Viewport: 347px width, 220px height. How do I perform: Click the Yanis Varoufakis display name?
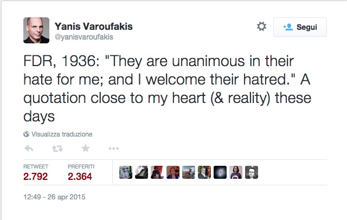point(94,27)
